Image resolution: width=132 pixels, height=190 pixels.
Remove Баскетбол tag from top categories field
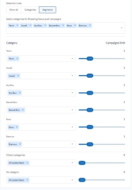(63, 25)
